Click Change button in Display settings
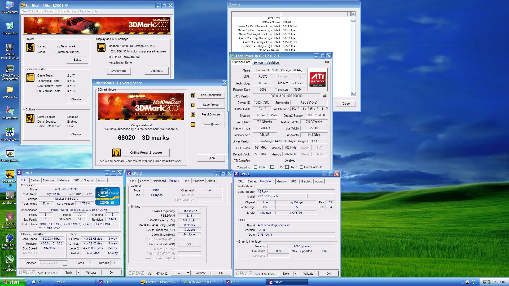This screenshot has height=286, width=509. click(x=157, y=71)
